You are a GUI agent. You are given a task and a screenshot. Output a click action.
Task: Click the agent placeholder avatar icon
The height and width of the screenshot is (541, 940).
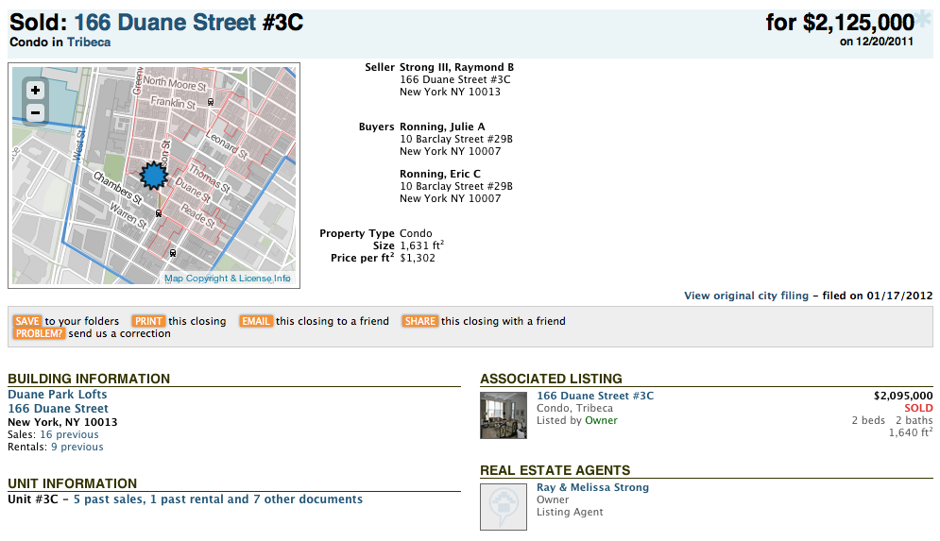pyautogui.click(x=504, y=507)
